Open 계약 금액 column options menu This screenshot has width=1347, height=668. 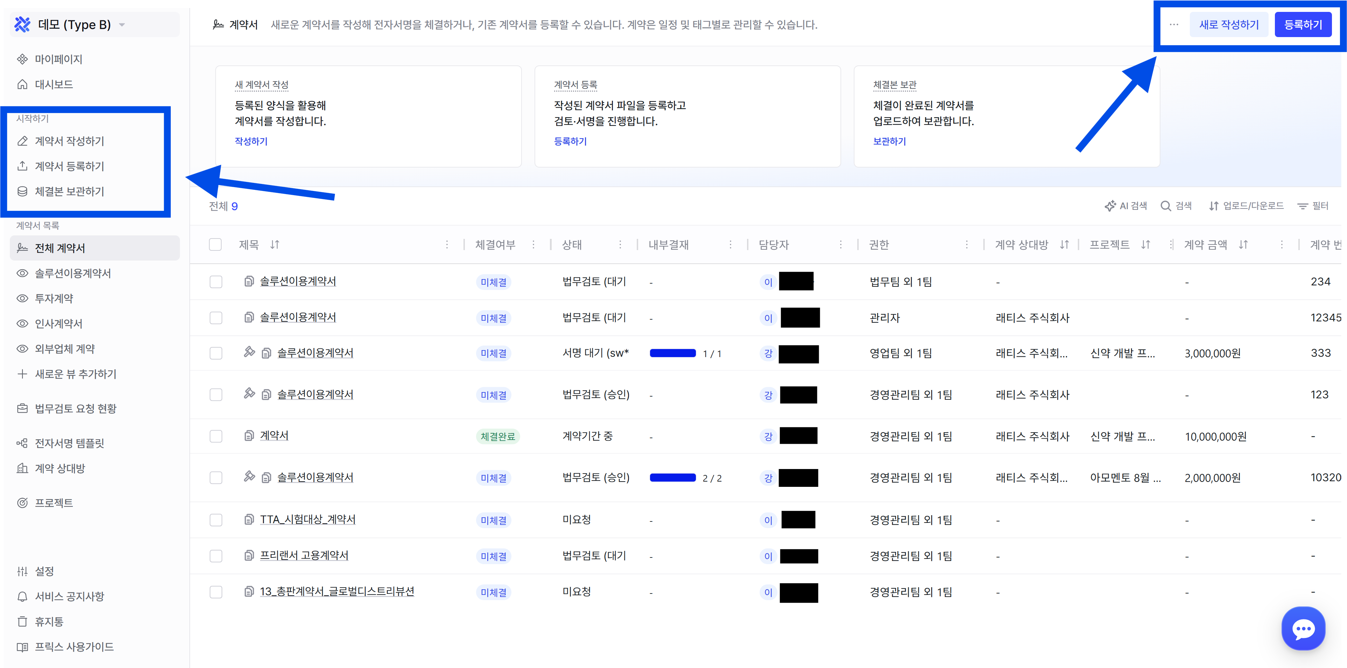click(1282, 244)
